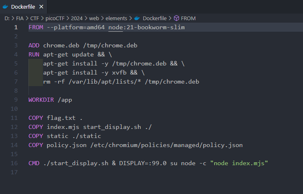
Task: Click Dockerfile whale icon in breadcrumb
Action: [x=137, y=18]
